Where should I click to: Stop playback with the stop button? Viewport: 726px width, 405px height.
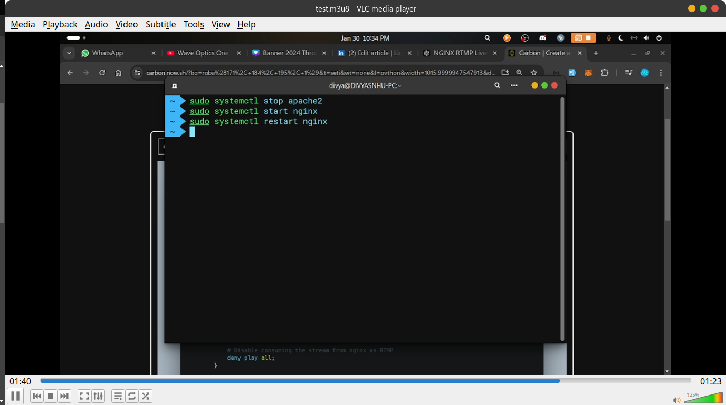coord(51,396)
